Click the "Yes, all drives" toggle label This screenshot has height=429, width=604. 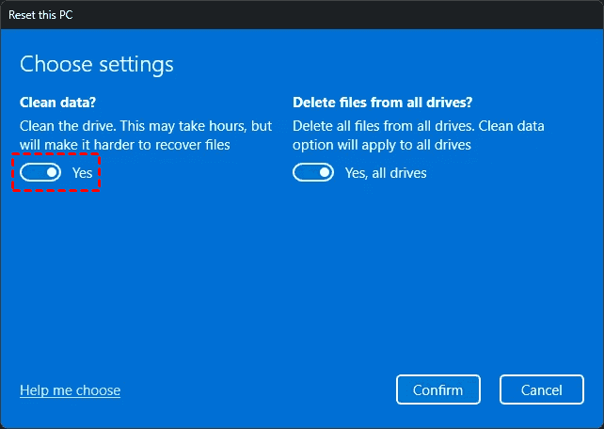click(386, 173)
